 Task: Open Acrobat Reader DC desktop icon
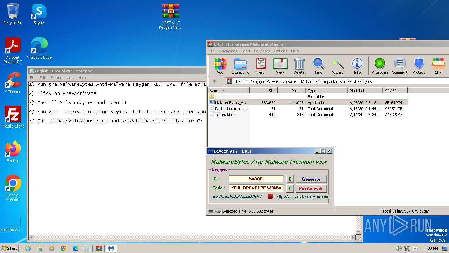click(x=13, y=51)
